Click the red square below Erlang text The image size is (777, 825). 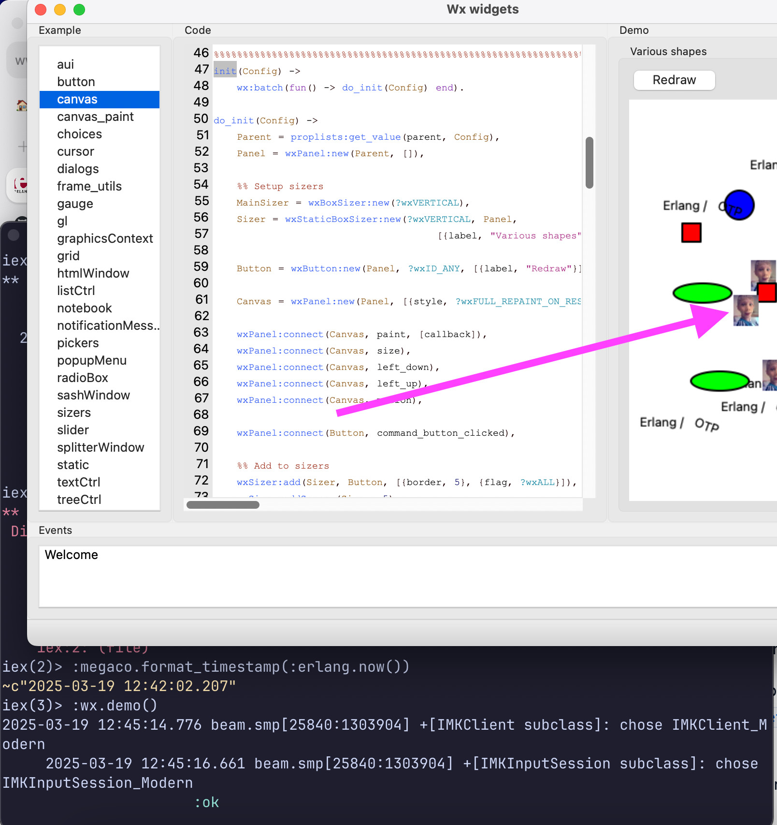click(691, 233)
